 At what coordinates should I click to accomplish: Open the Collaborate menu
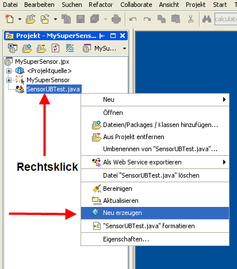(136, 5)
